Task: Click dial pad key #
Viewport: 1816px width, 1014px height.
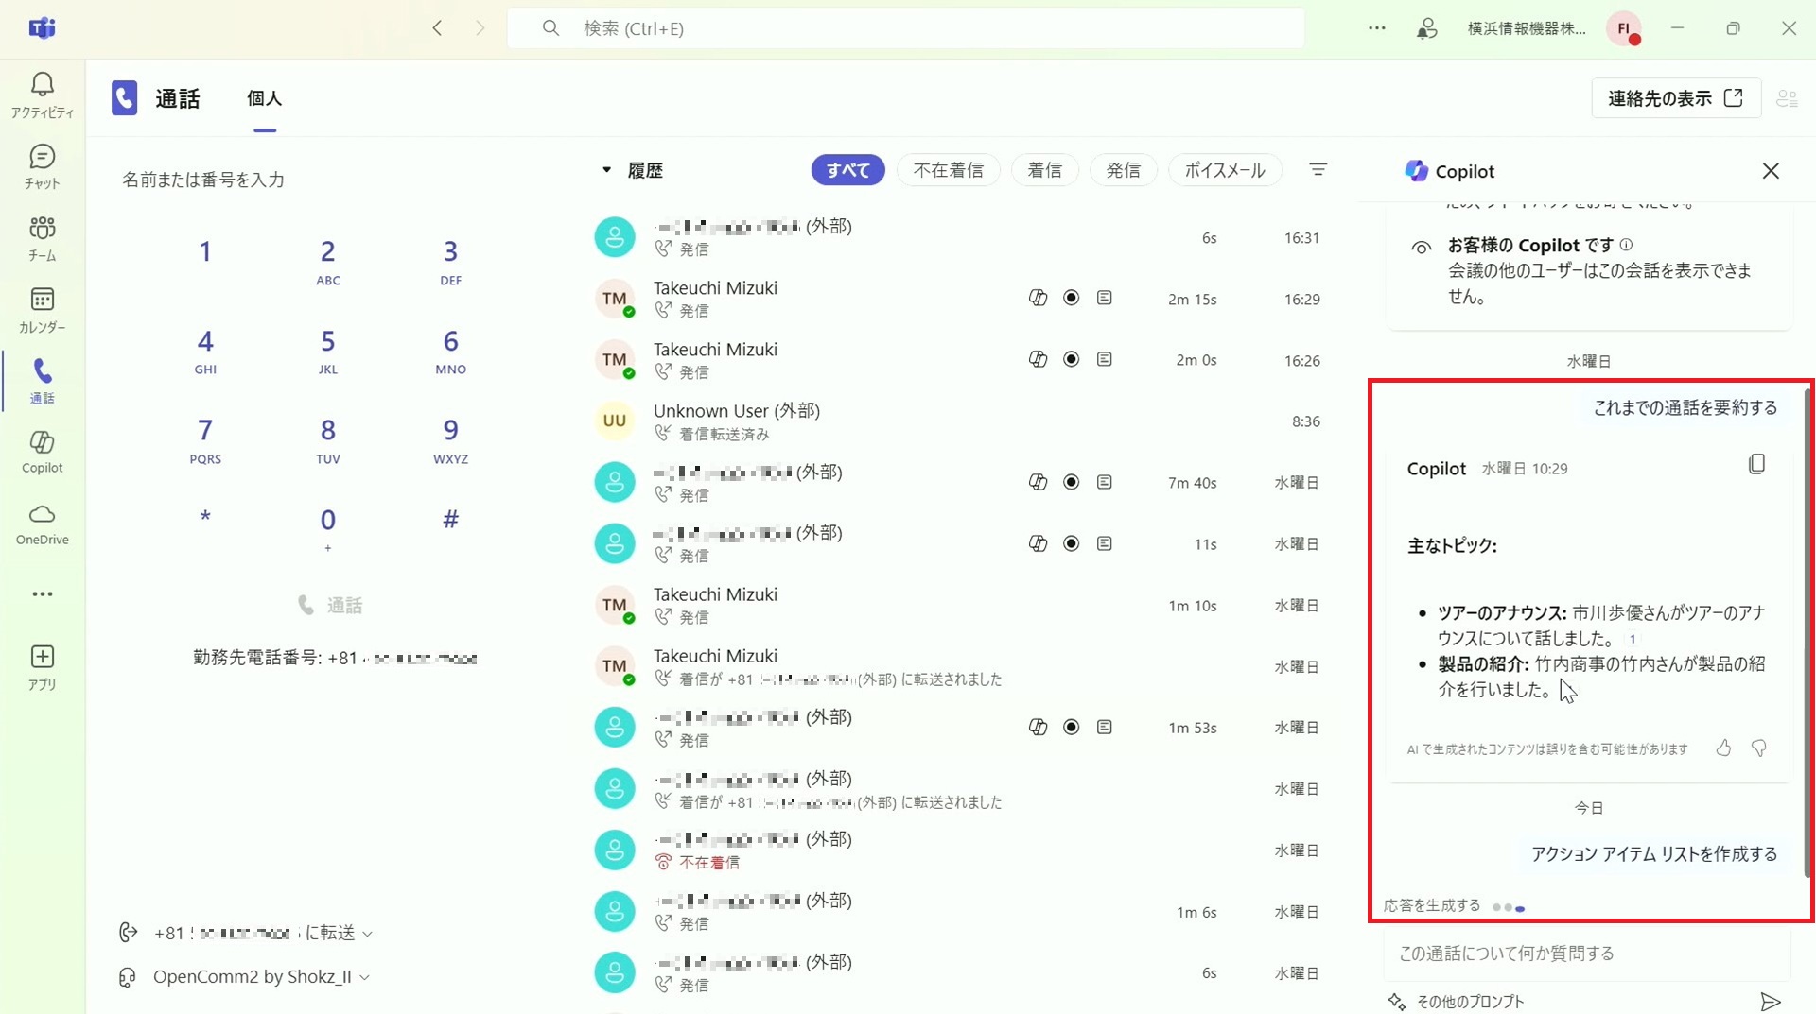Action: click(450, 520)
